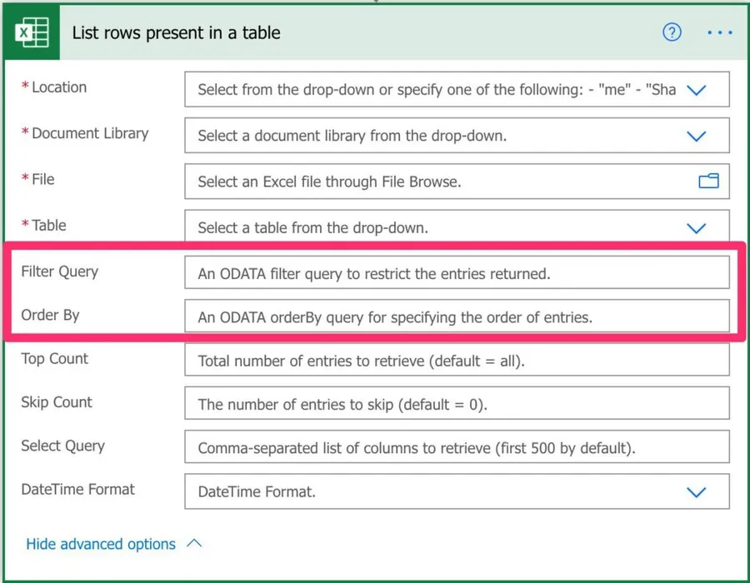
Task: Open the help question mark icon
Action: click(x=672, y=32)
